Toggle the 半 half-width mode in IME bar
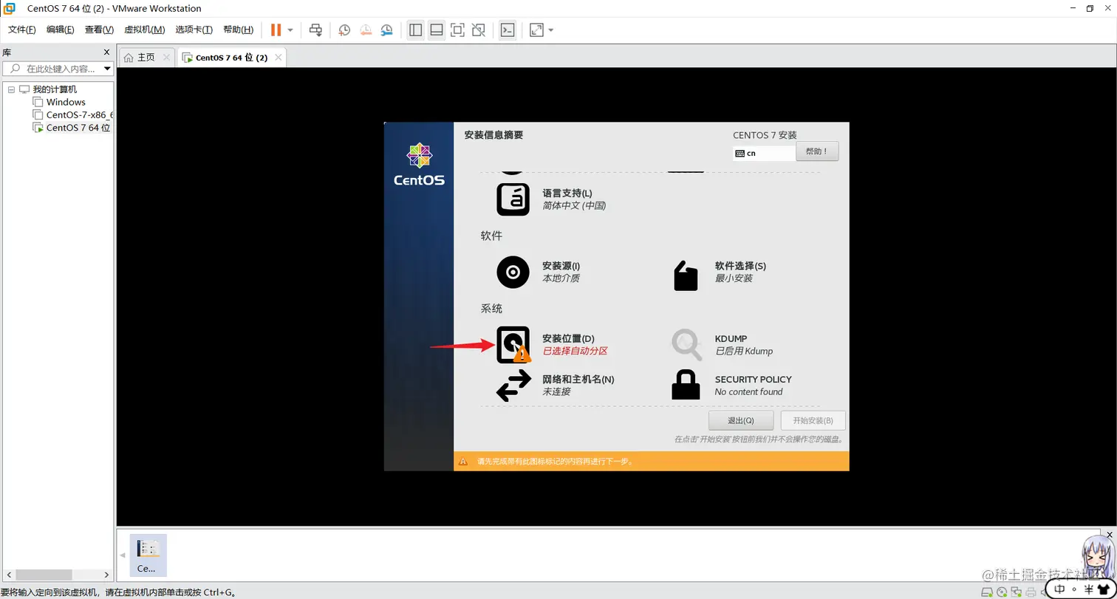1117x599 pixels. click(1088, 589)
